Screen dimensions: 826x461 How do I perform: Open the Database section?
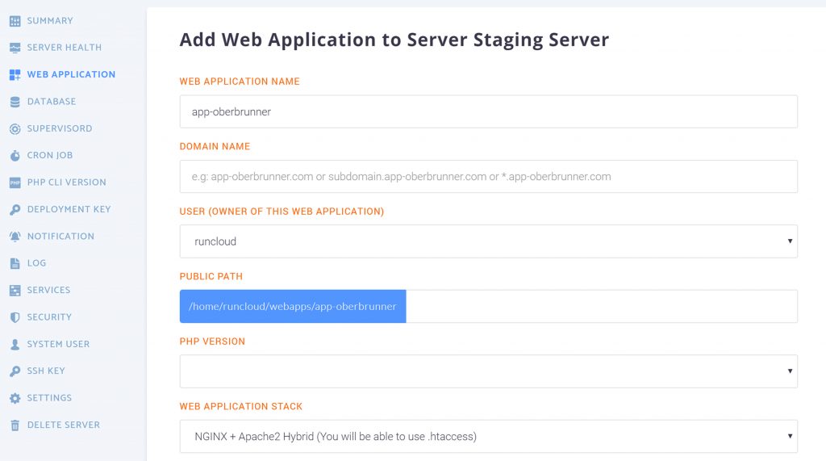coord(52,101)
